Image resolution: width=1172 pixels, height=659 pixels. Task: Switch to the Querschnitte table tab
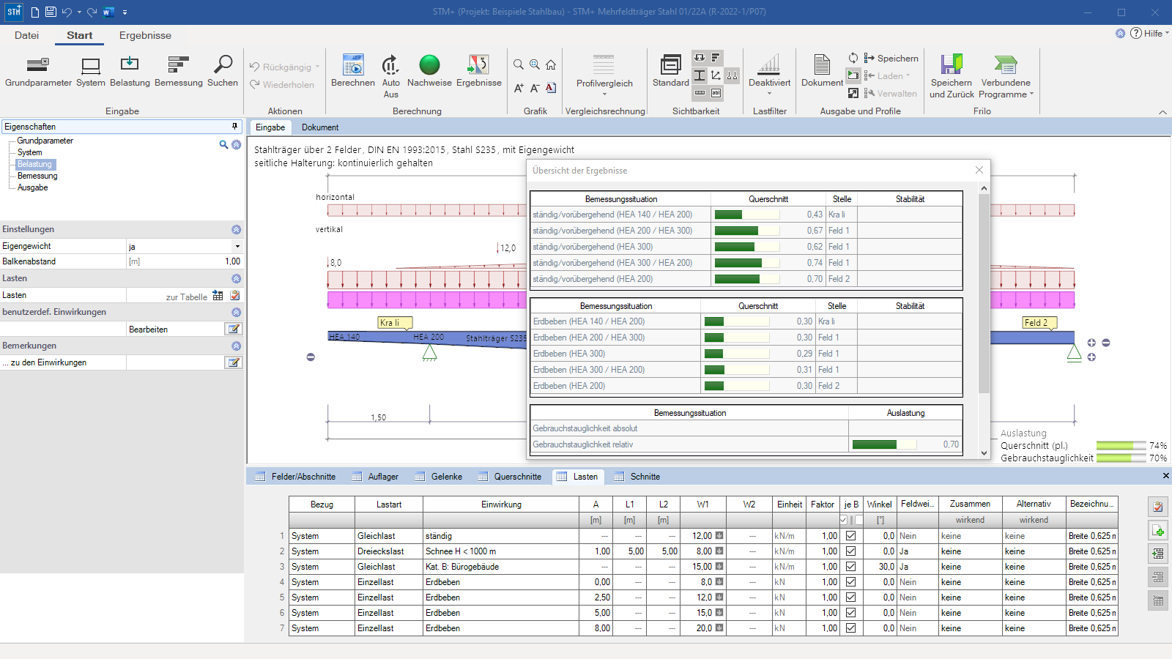tap(510, 477)
